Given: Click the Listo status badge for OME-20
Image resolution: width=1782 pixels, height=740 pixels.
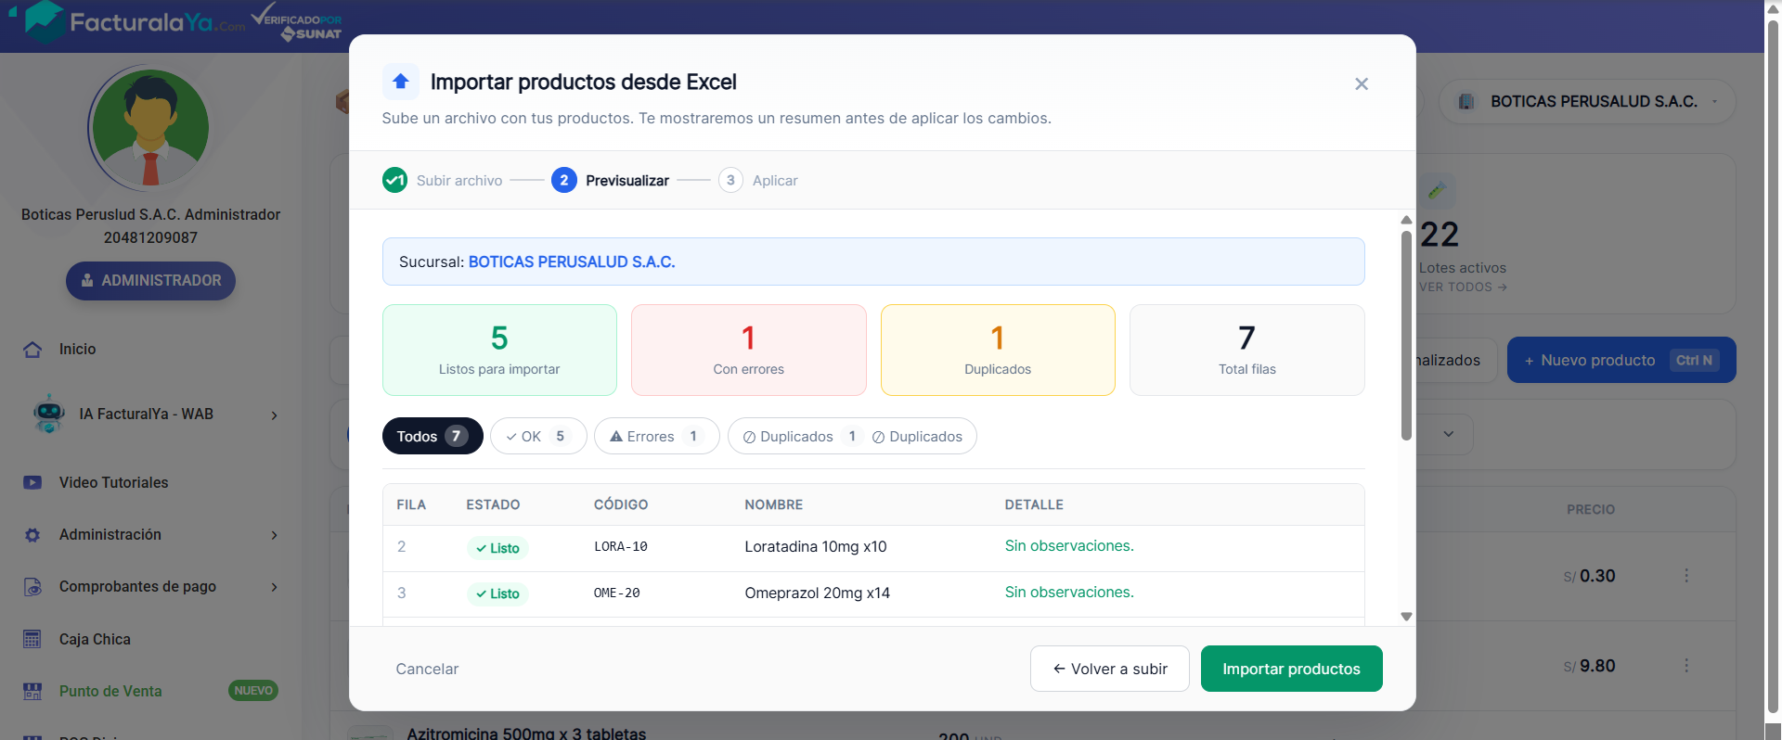Looking at the screenshot, I should point(497,593).
